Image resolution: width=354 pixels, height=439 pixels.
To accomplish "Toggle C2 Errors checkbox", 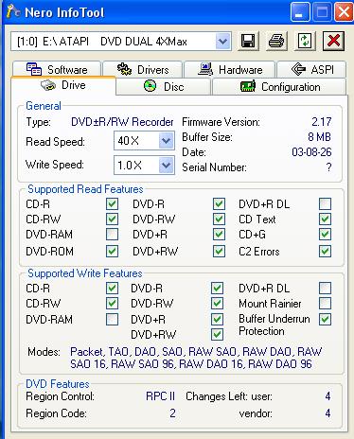I will [x=325, y=252].
